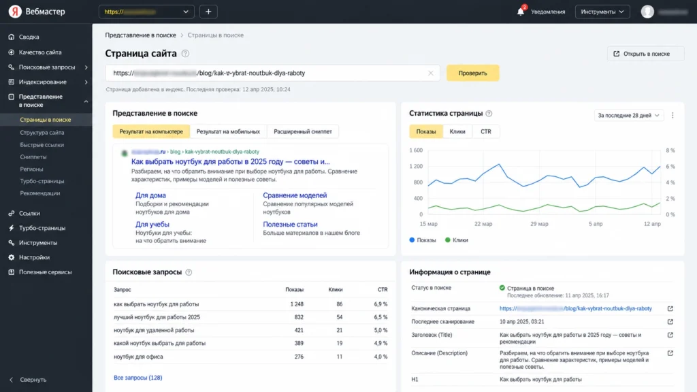Change period За последние 28 дней
Viewport: 697px width, 392px height.
click(x=628, y=115)
